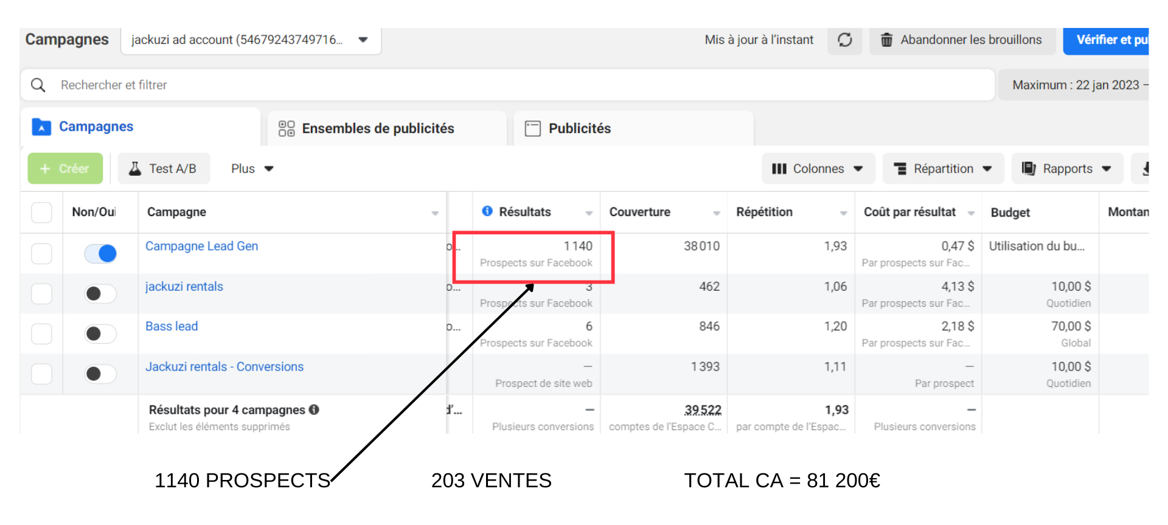1168x525 pixels.
Task: Enable Jackuzi rentals - Conversions toggle
Action: pos(100,374)
